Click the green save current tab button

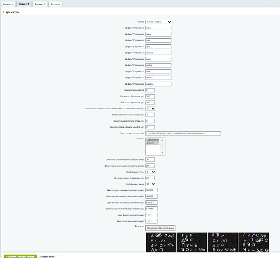pos(20,256)
